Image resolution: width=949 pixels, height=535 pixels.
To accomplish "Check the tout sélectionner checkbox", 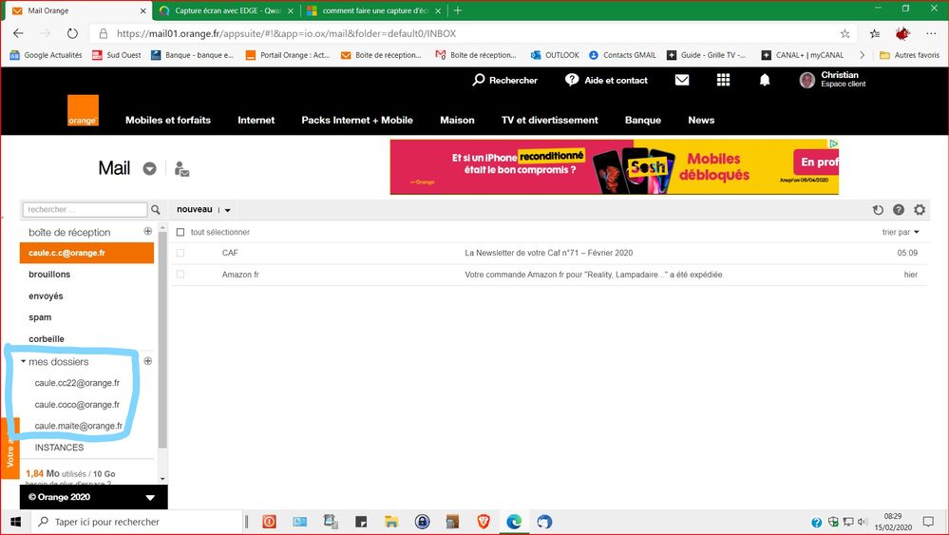I will click(180, 233).
